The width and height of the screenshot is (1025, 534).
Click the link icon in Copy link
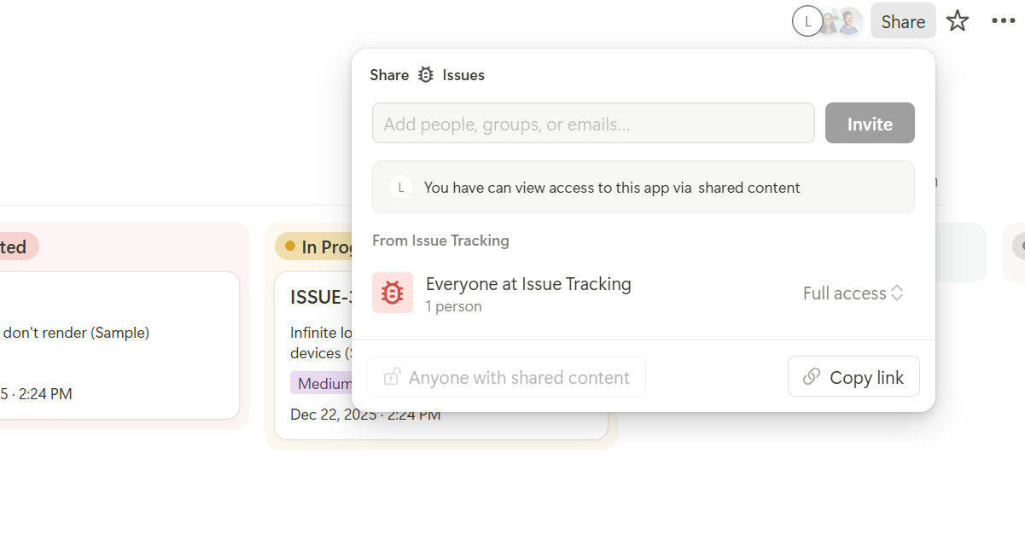[x=812, y=377]
